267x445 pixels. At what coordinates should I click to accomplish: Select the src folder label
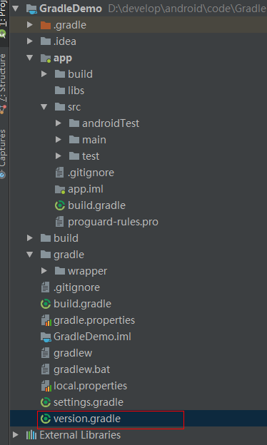74,107
